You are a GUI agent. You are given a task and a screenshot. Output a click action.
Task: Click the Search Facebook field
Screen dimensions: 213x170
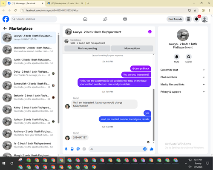pos(34,19)
